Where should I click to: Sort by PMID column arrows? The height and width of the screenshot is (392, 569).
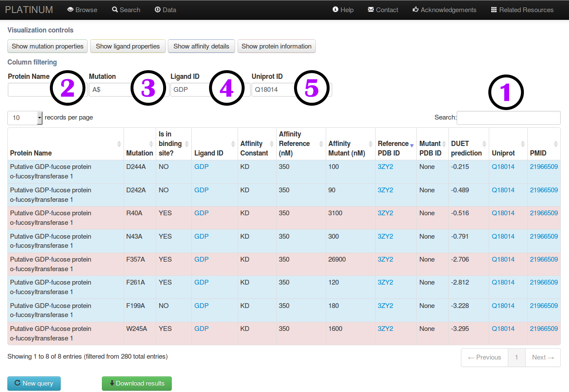(556, 144)
